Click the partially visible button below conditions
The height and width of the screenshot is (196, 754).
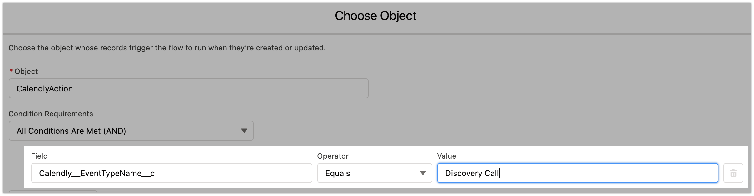pyautogui.click(x=53, y=192)
